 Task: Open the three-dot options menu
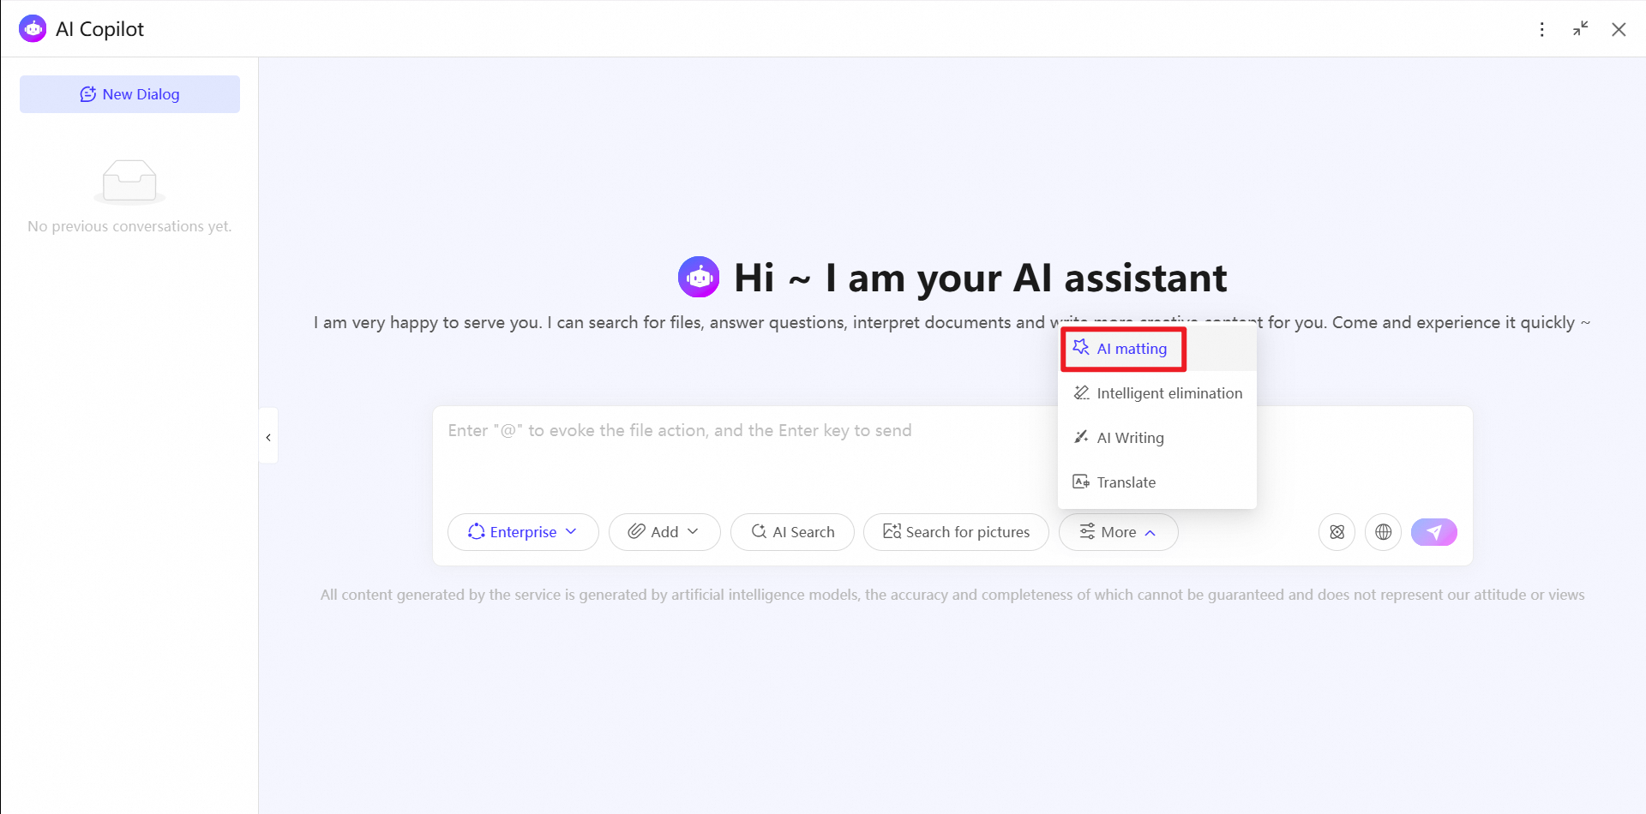click(1541, 29)
